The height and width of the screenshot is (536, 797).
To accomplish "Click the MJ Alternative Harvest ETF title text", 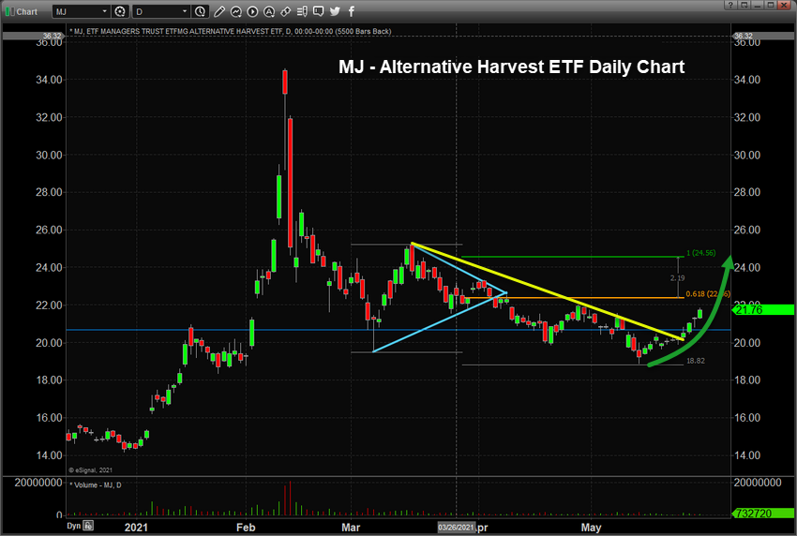I will pos(511,67).
